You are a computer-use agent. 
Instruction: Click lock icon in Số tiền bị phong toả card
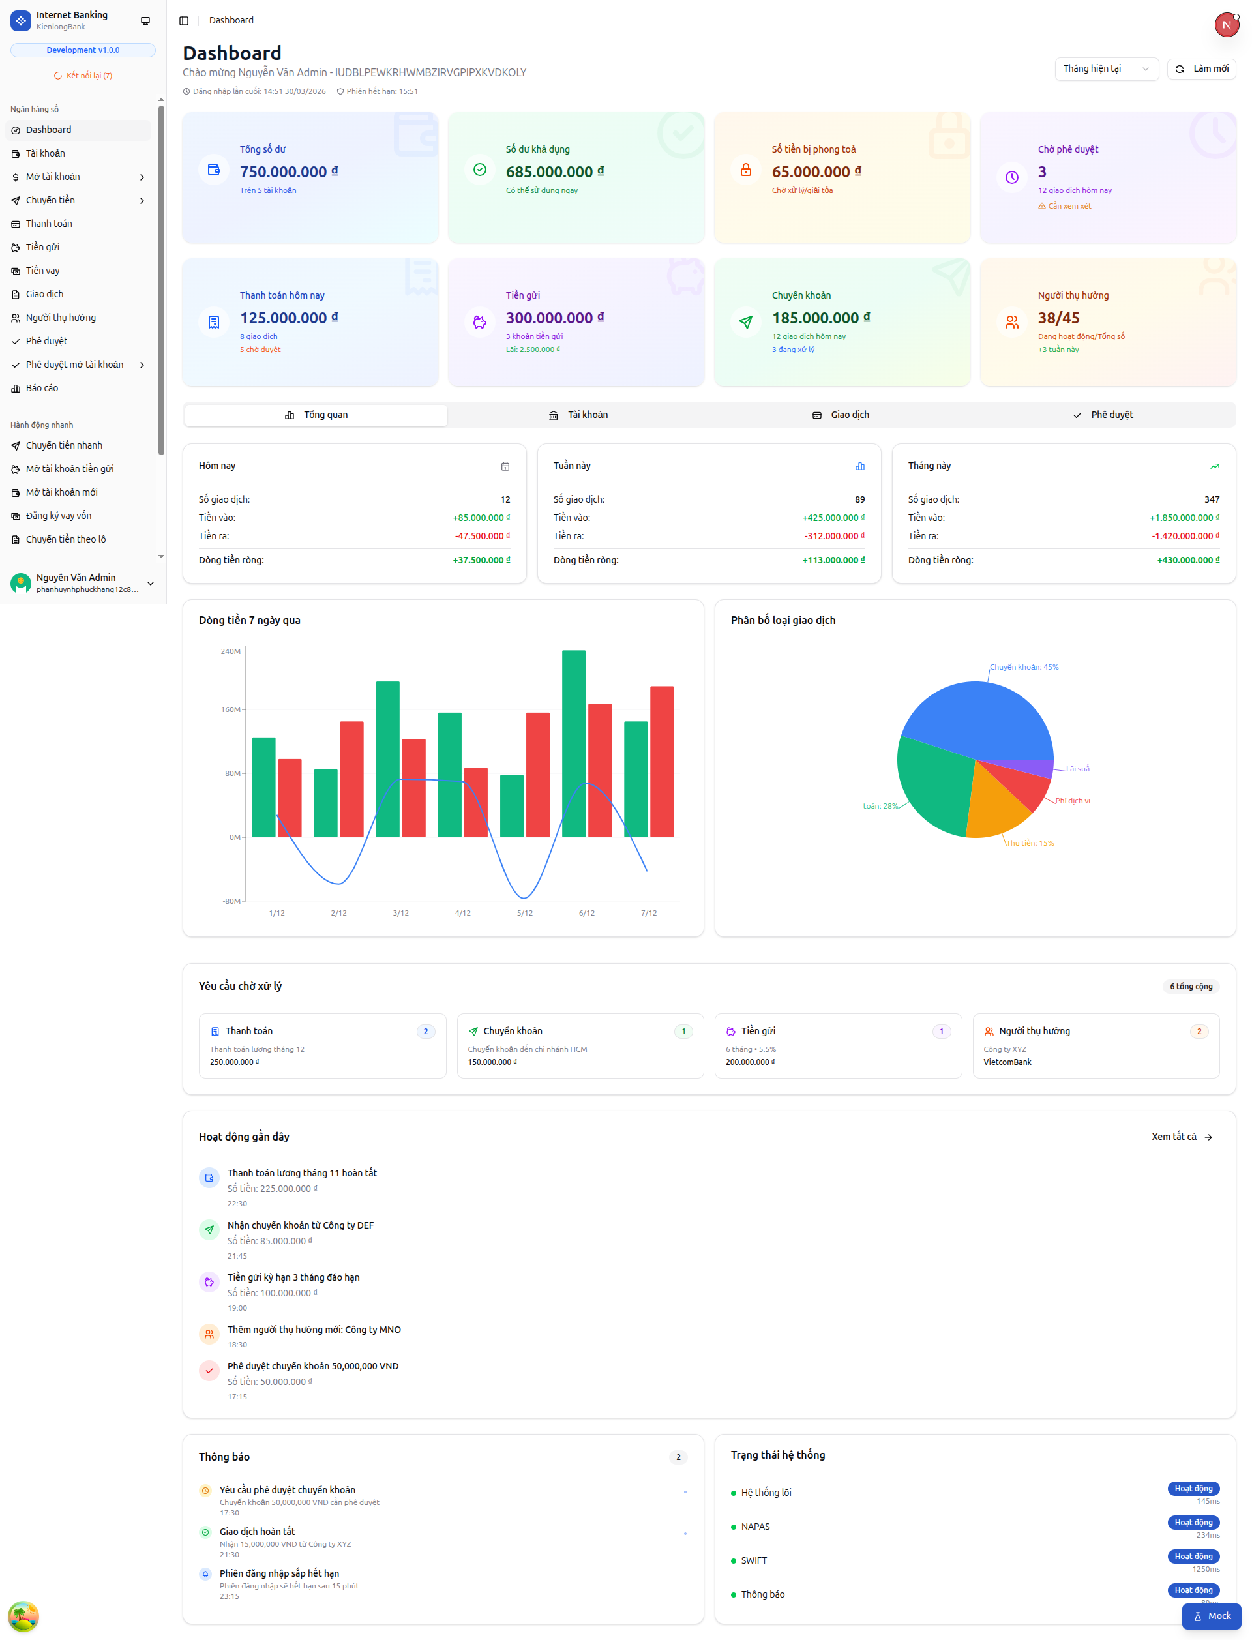coord(746,170)
